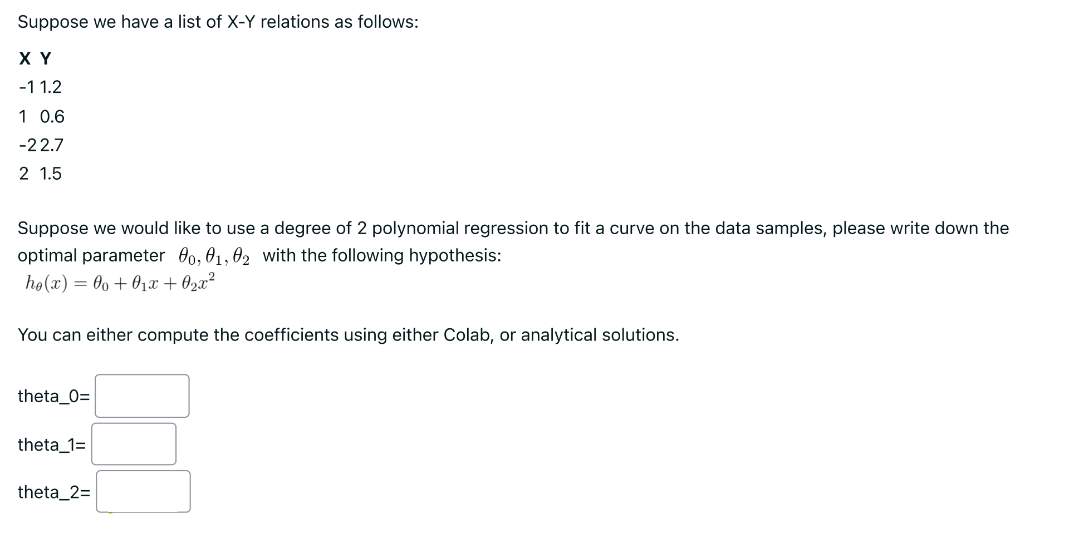Image resolution: width=1069 pixels, height=533 pixels.
Task: Select the theta_0= label text
Action: click(x=53, y=396)
